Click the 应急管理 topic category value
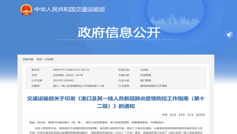 145,75
